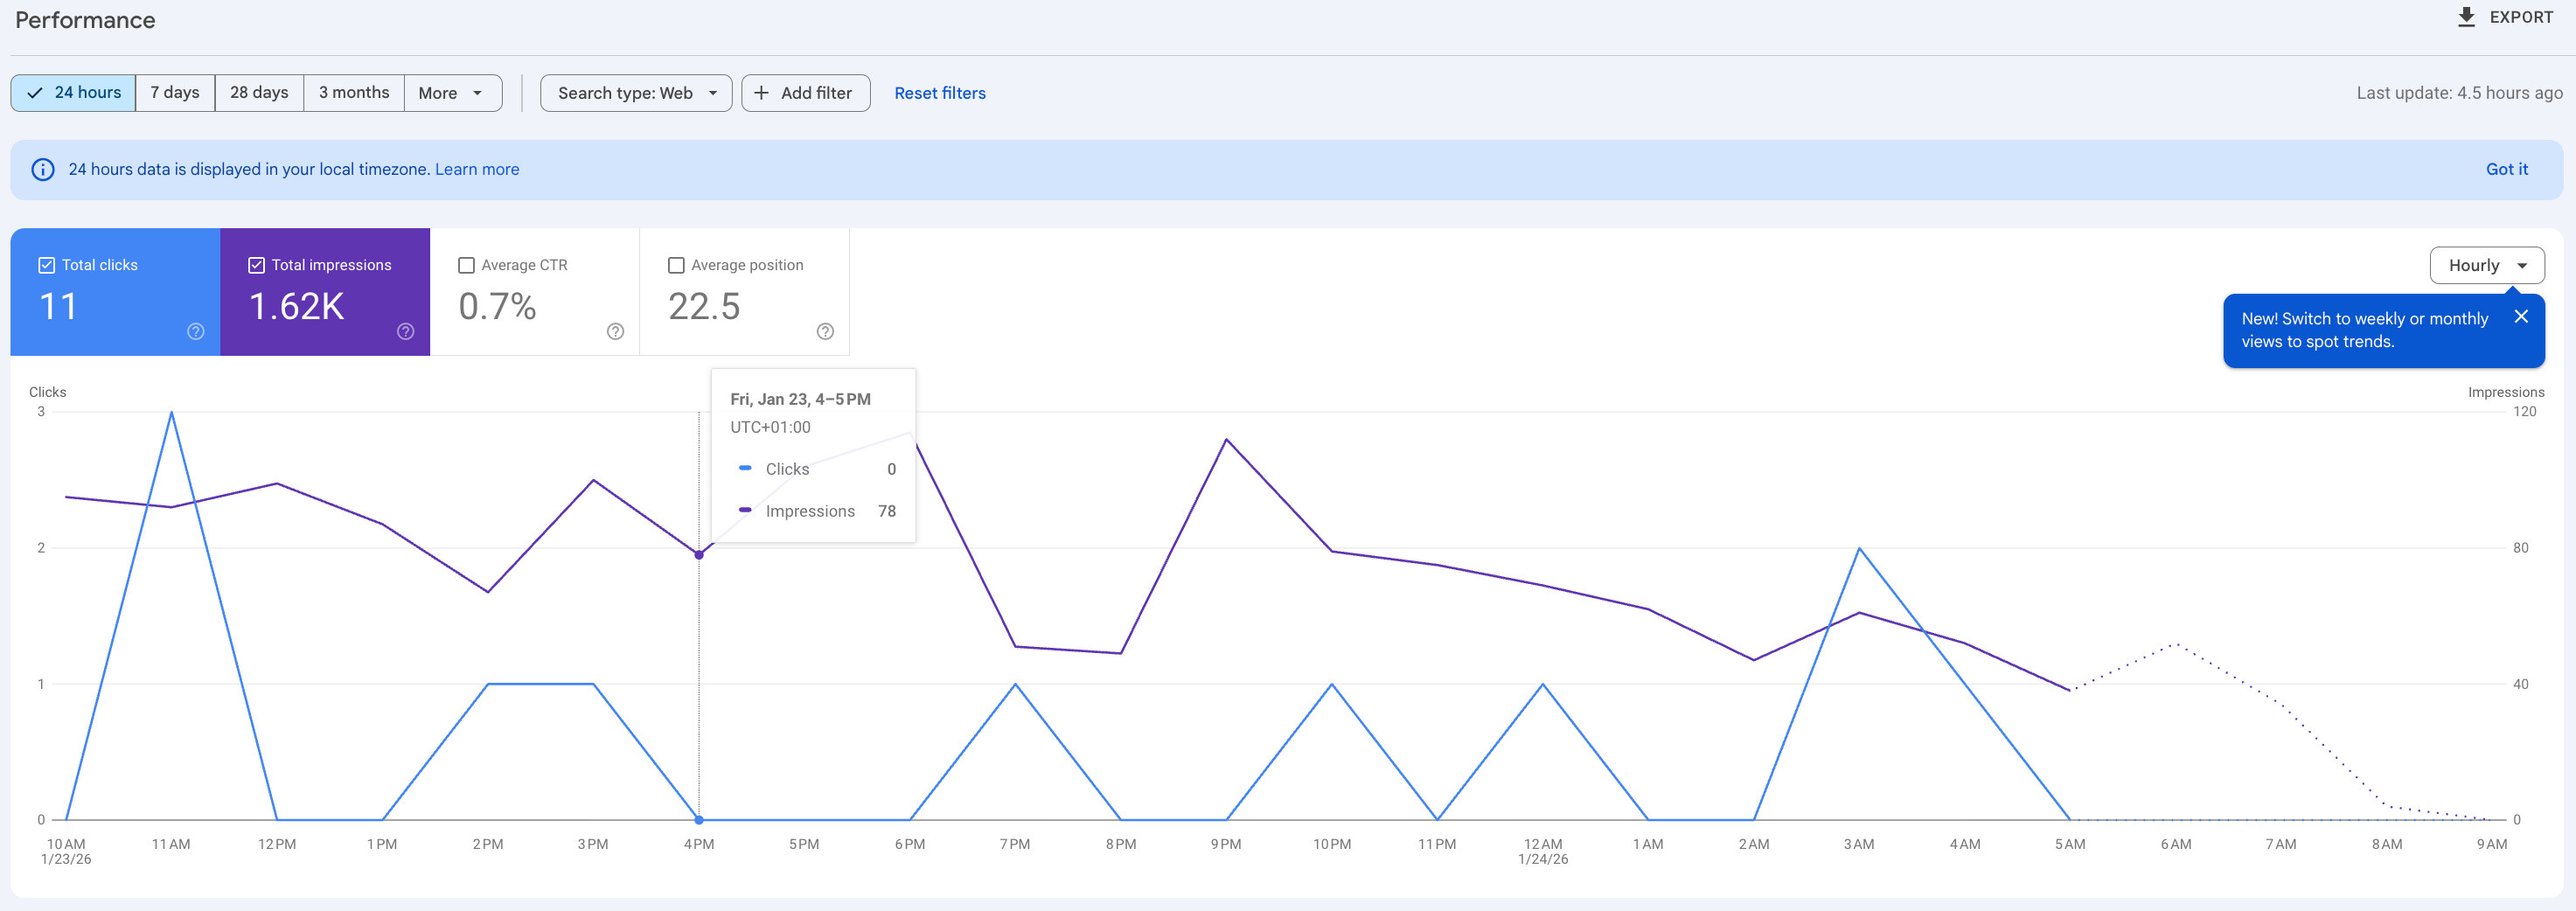Image resolution: width=2576 pixels, height=911 pixels.
Task: Open the Learn more link
Action: coord(477,169)
